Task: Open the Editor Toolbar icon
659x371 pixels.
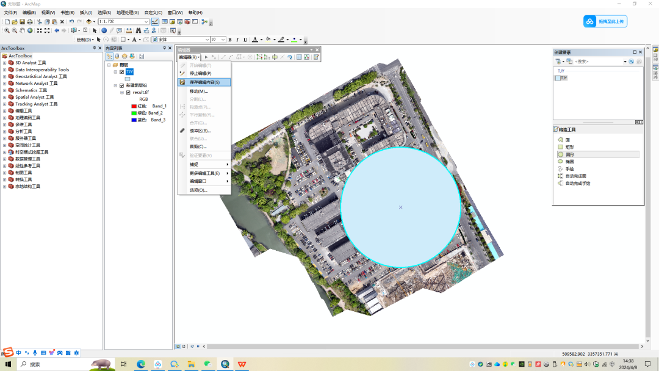Action: [x=155, y=21]
